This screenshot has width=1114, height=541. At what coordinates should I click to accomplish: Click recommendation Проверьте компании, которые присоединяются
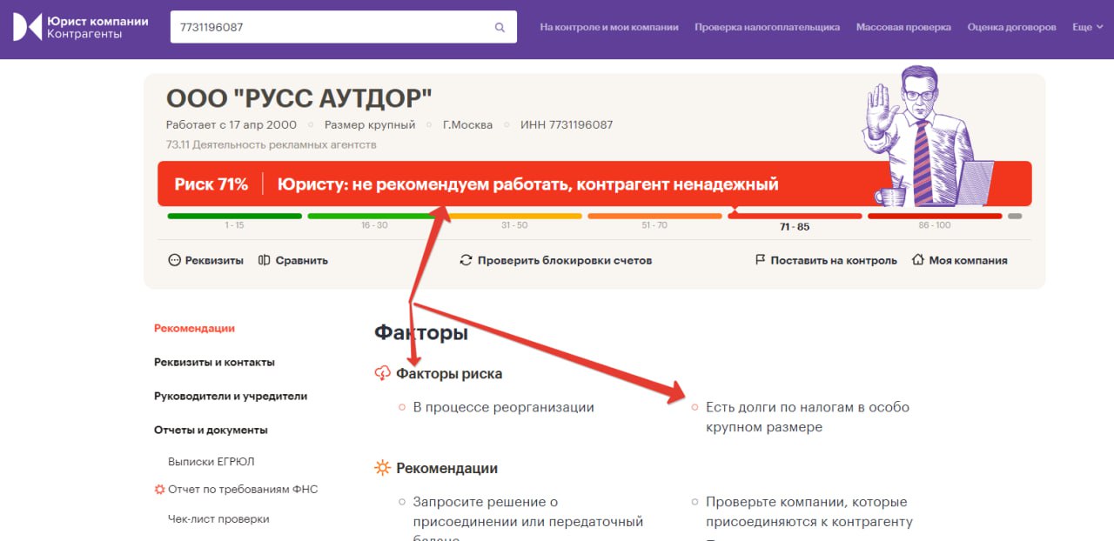pyautogui.click(x=809, y=512)
